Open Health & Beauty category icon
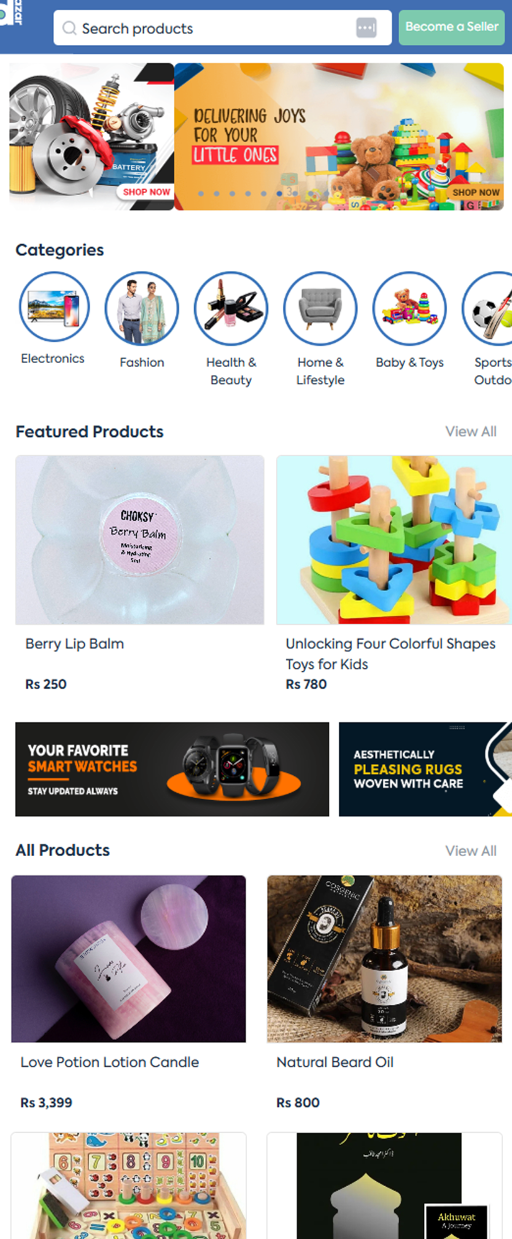Image resolution: width=512 pixels, height=1239 pixels. pos(231,308)
